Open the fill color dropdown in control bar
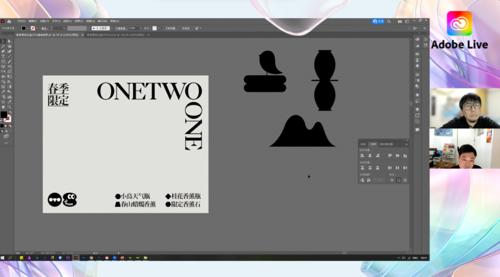Viewport: 500px width, 277px height. 28,28
